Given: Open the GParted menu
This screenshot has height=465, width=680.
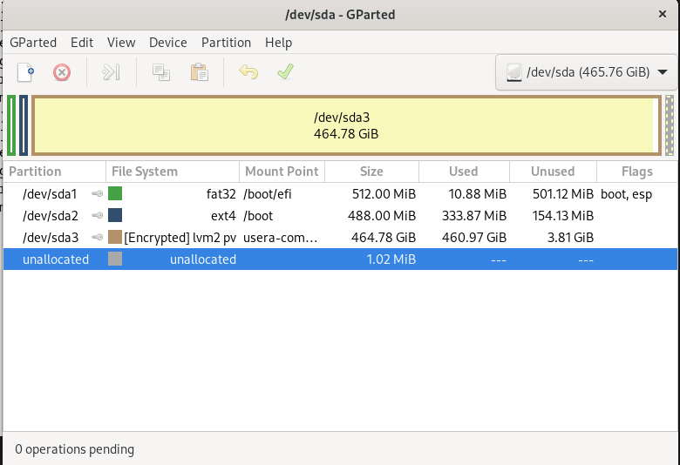Looking at the screenshot, I should [x=32, y=43].
